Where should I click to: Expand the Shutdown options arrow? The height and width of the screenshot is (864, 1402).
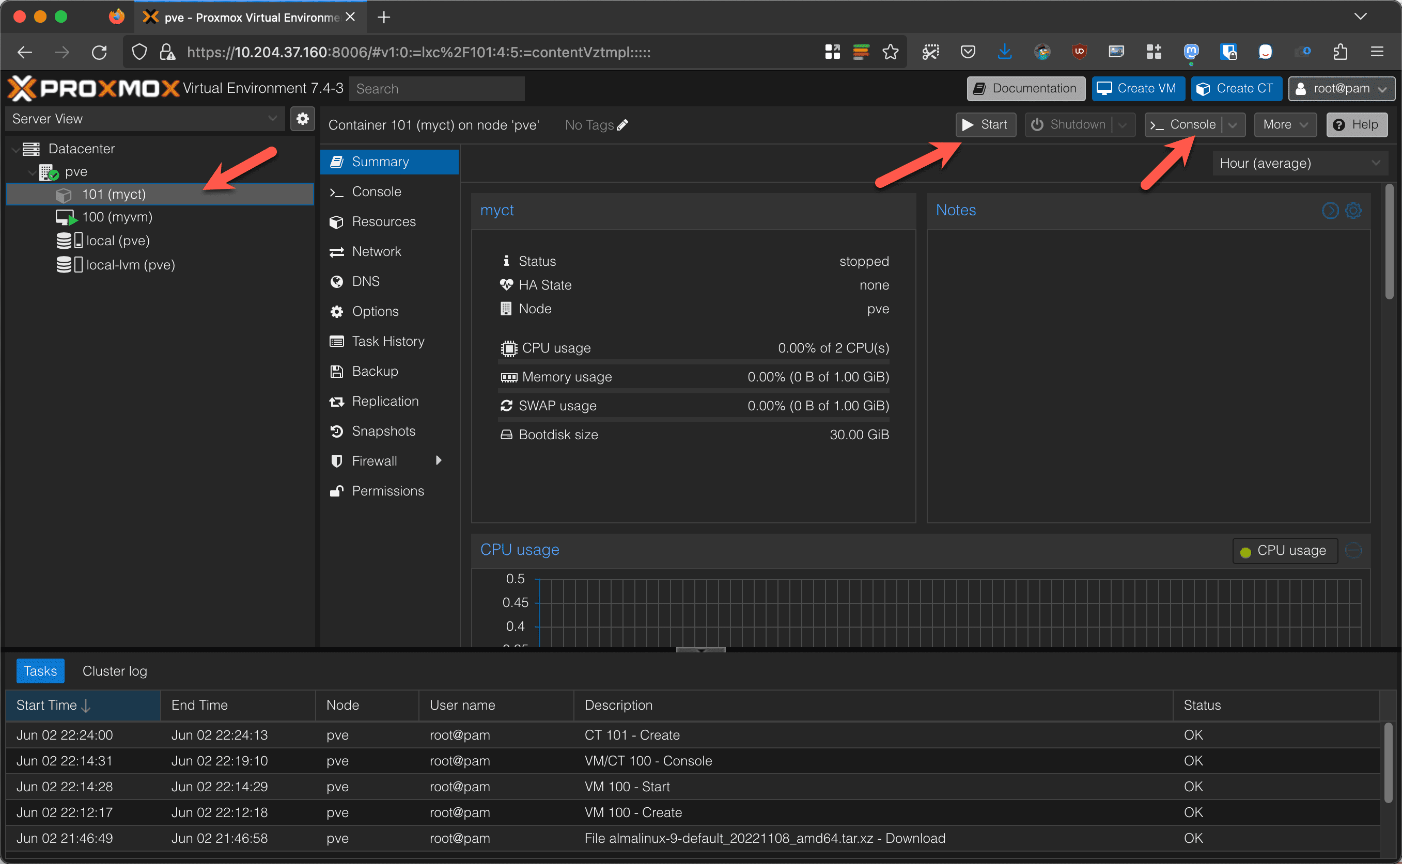click(1123, 124)
